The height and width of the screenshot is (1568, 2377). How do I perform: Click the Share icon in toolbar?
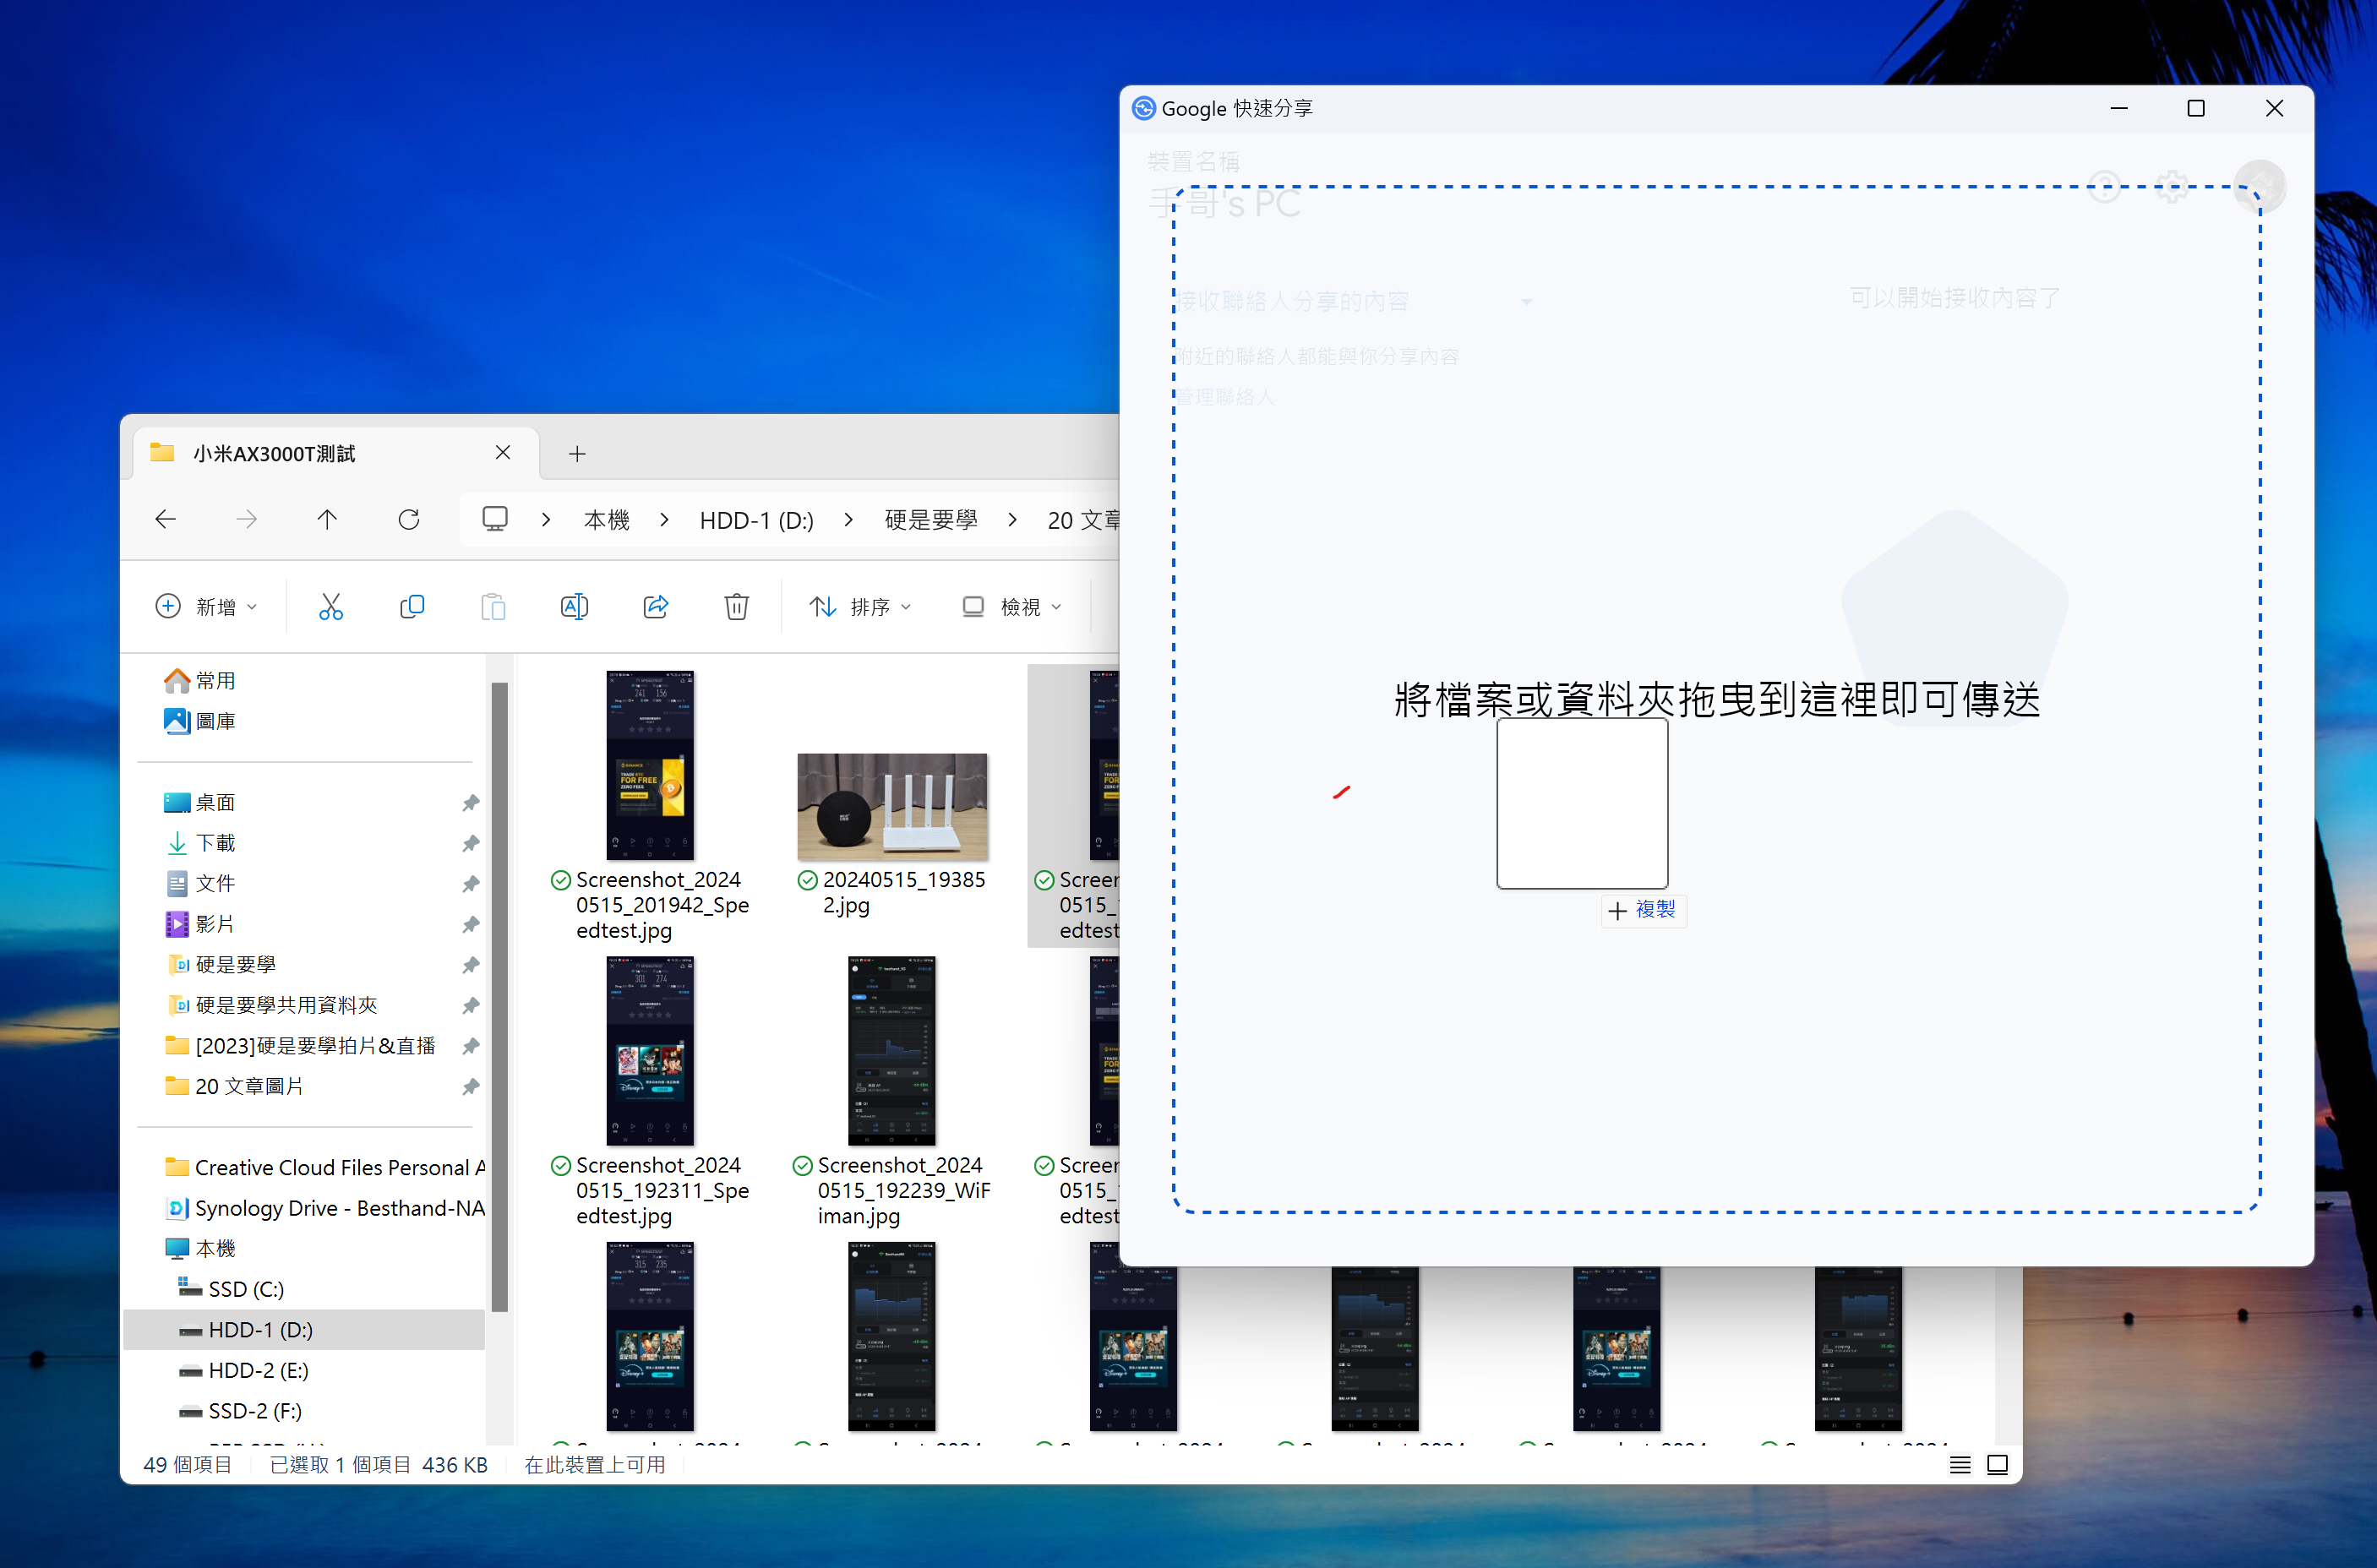(x=656, y=606)
